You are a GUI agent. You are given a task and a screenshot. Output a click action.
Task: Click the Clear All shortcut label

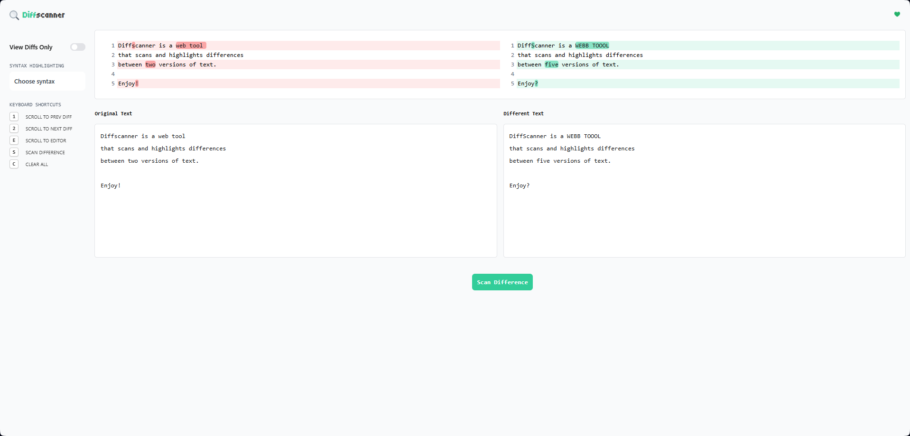[37, 164]
